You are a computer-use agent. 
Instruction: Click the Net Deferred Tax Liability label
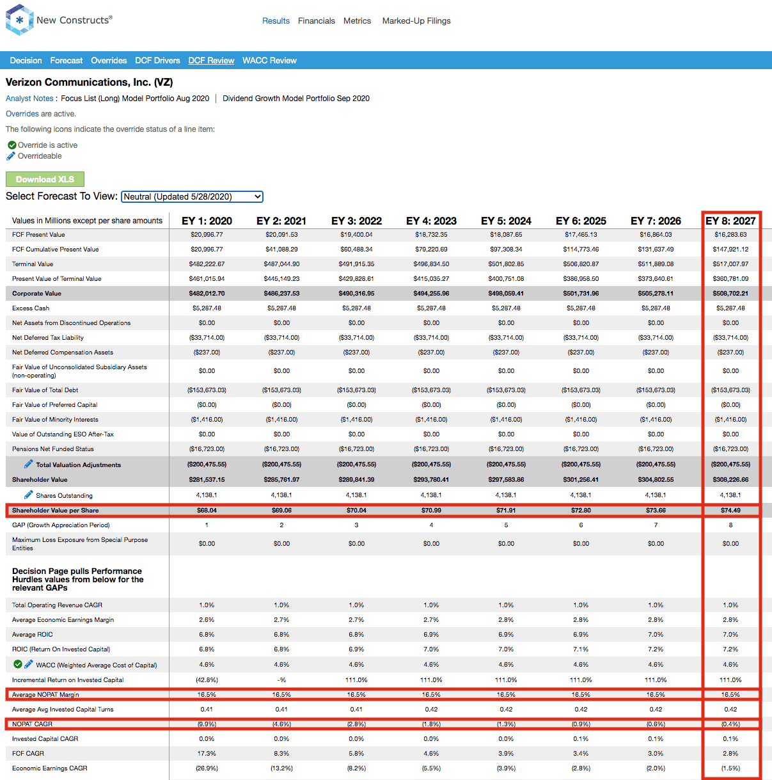tap(48, 338)
